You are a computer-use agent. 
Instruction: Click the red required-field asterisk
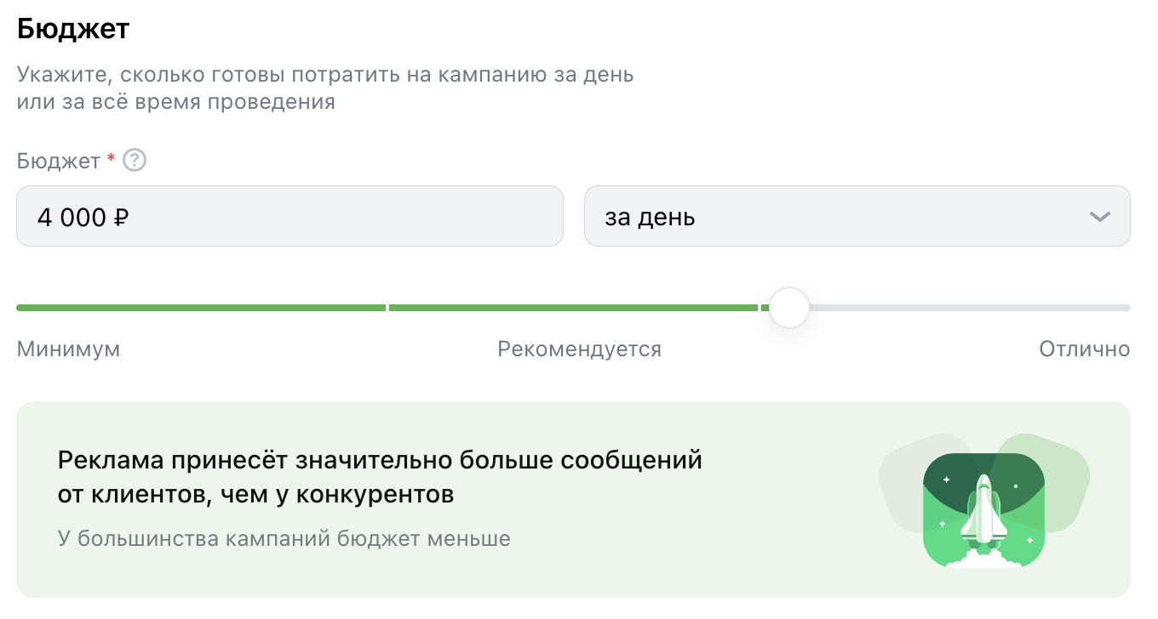(111, 159)
